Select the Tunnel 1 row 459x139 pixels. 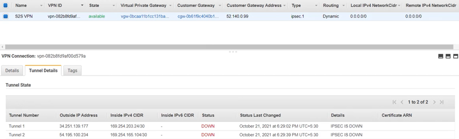(17, 126)
